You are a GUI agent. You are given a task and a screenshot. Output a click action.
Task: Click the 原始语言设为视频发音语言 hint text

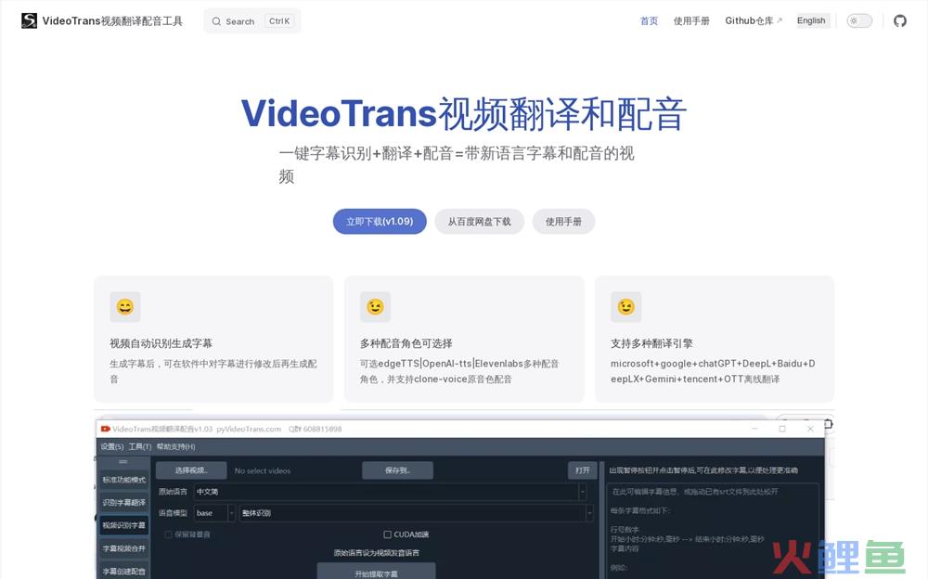click(x=377, y=553)
